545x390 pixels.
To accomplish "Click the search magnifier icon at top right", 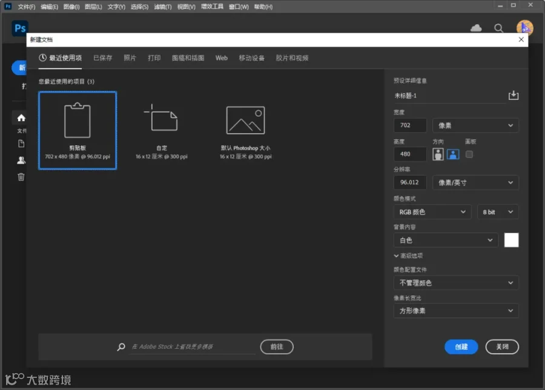I will point(499,28).
